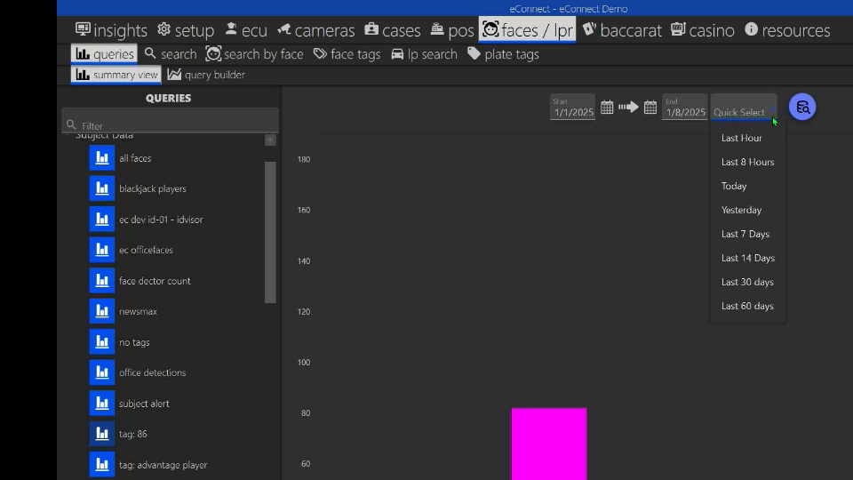This screenshot has height=480, width=853.
Task: Switch to the ecu tab
Action: click(x=246, y=30)
